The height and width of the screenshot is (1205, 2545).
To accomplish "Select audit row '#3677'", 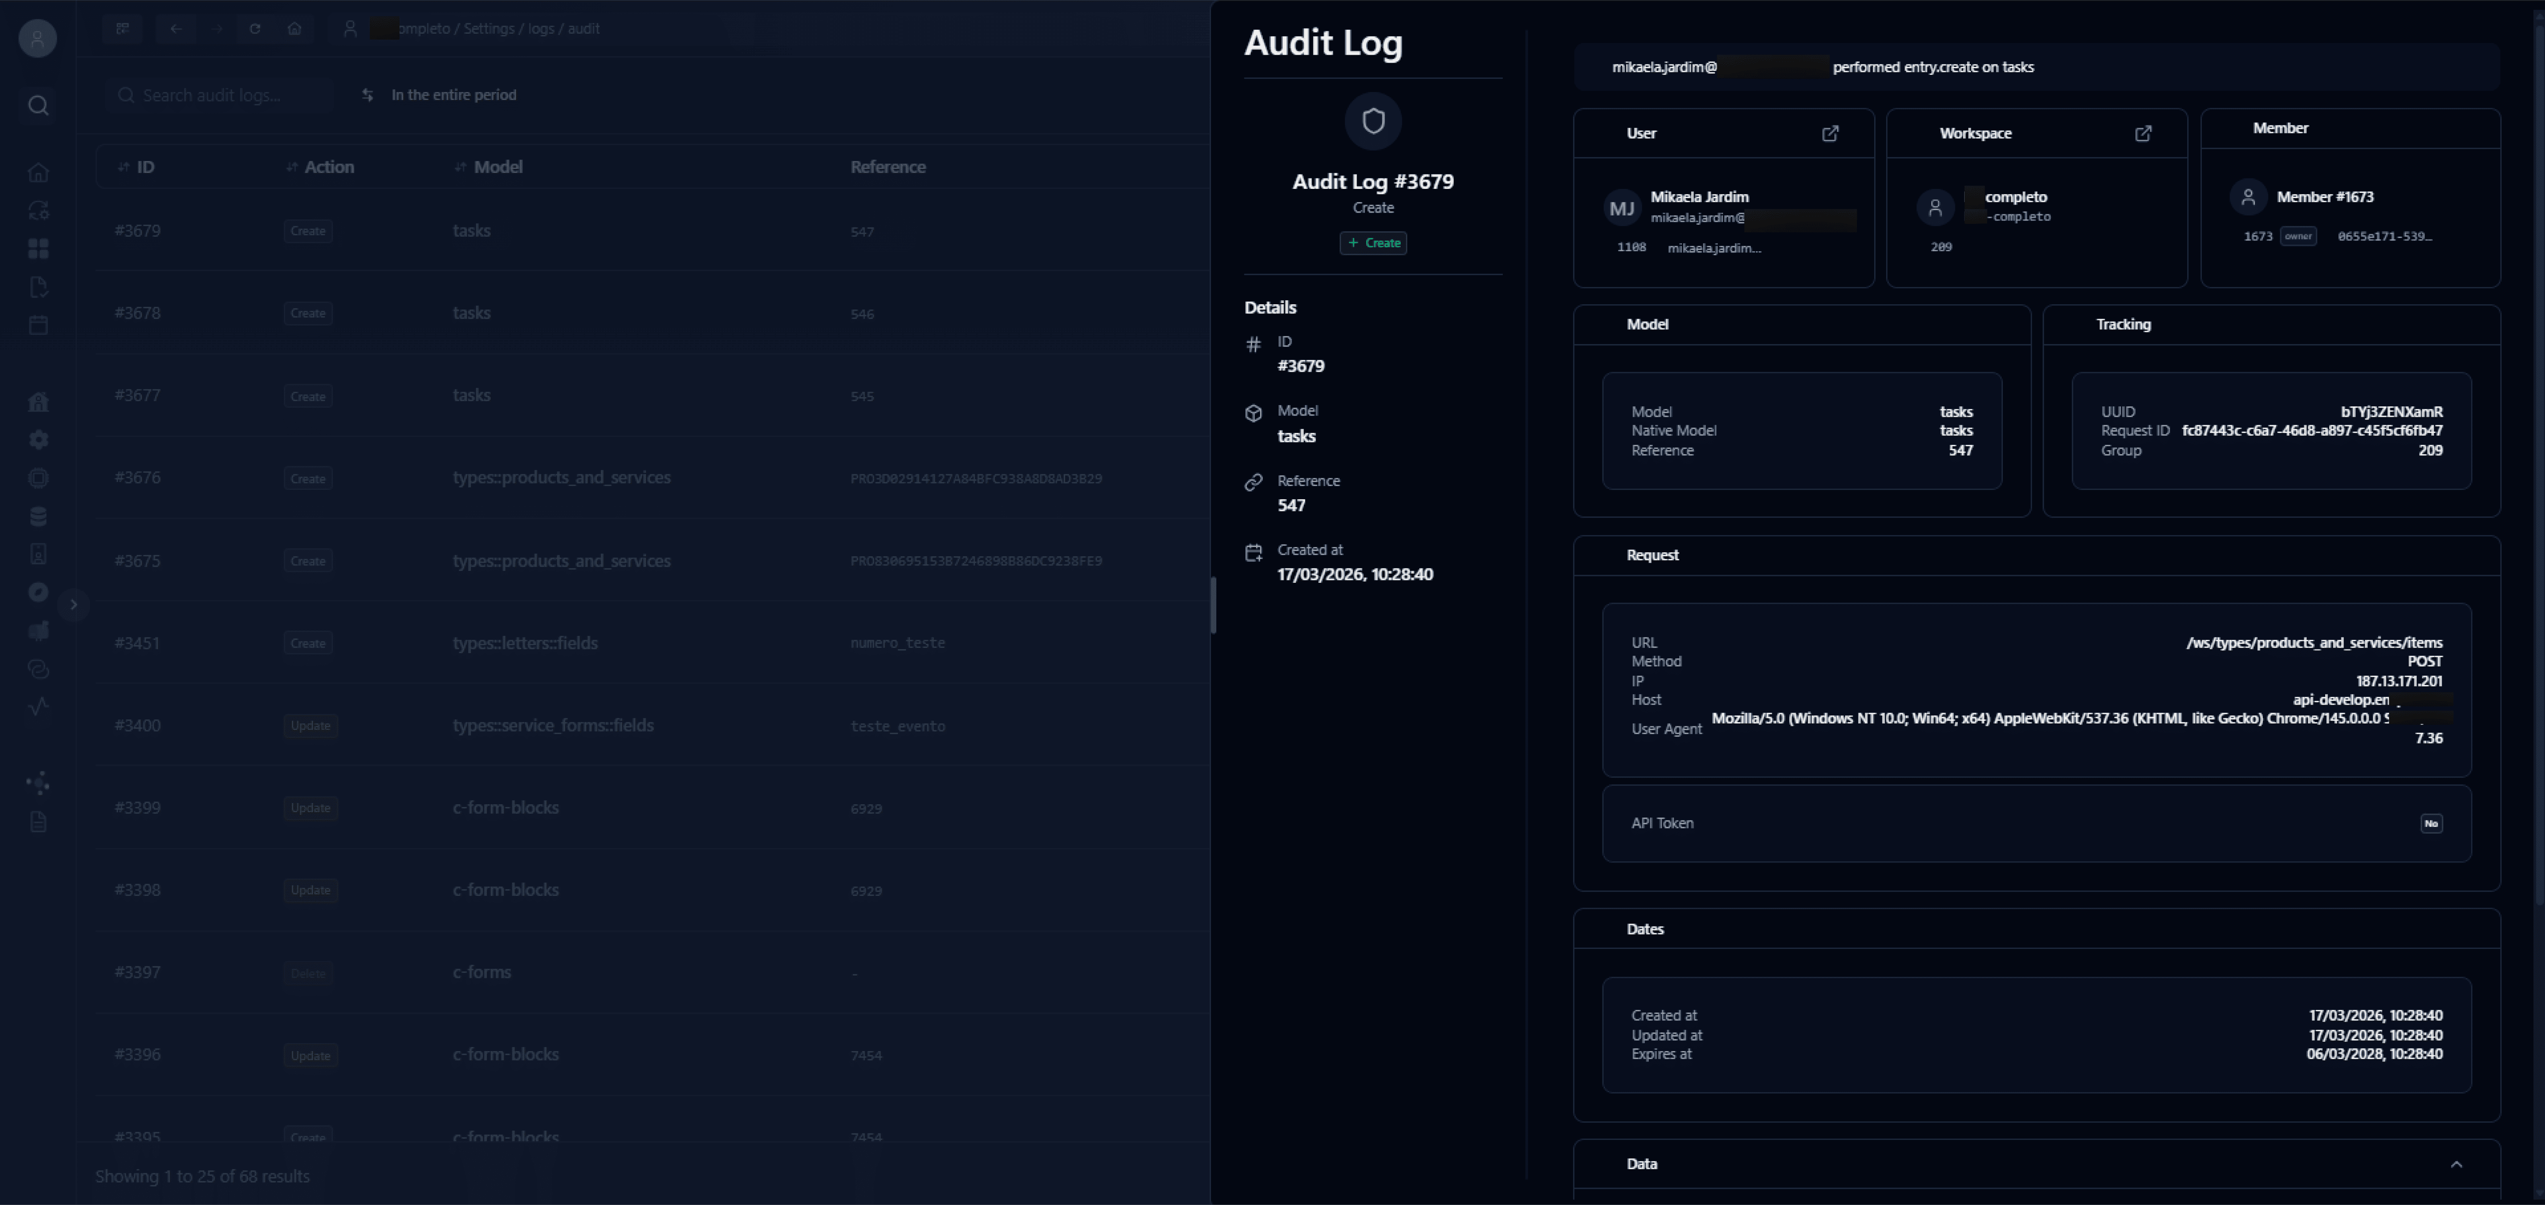I will coord(137,396).
